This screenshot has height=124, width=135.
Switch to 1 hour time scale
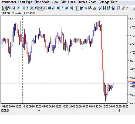click(x=45, y=8)
